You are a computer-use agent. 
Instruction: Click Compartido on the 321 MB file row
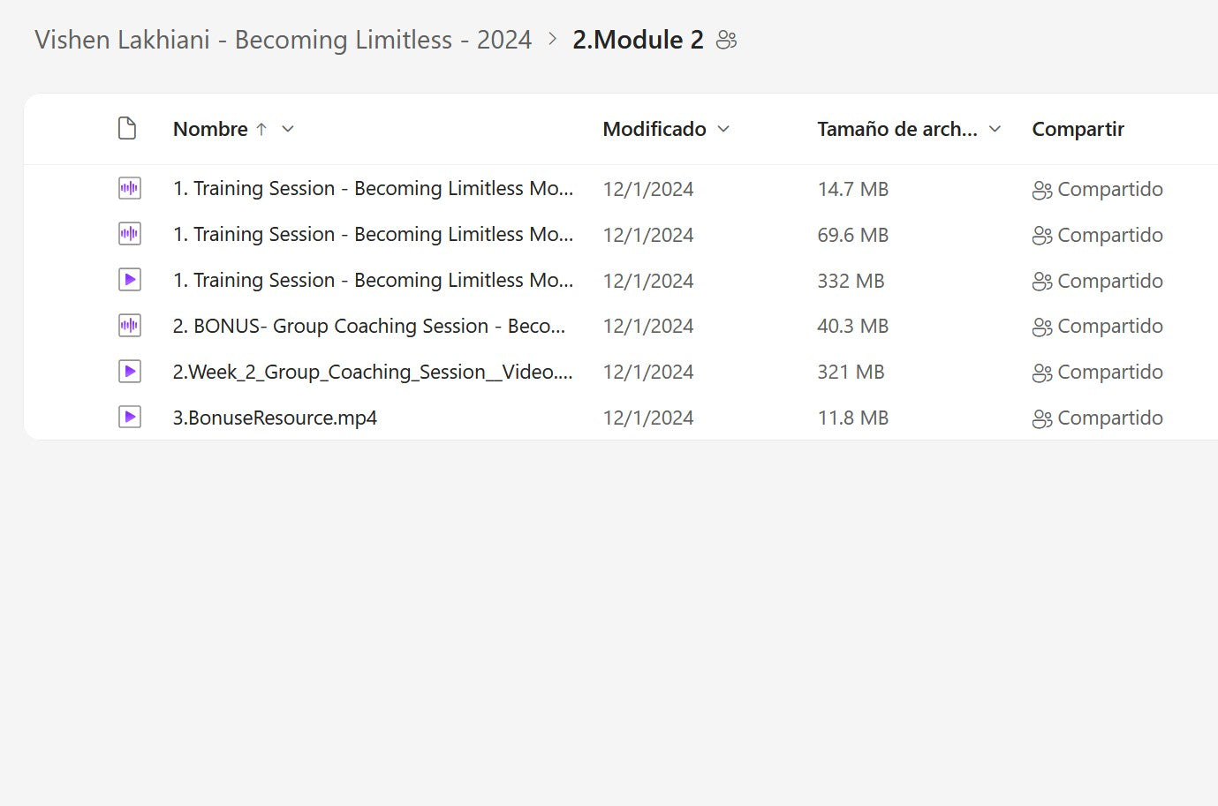point(1109,373)
